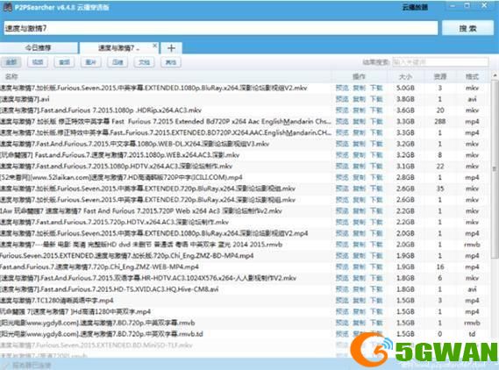Click 复制 for the 3.2GB WEB-DL mkv result
Screen dimensions: 499x370
pos(359,144)
